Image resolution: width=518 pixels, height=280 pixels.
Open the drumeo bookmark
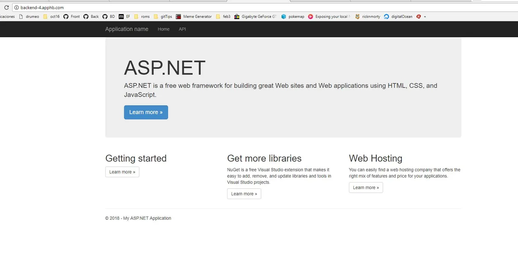coord(29,17)
